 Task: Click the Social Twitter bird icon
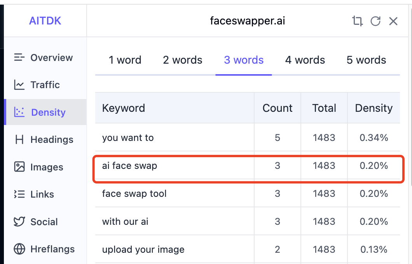[19, 222]
